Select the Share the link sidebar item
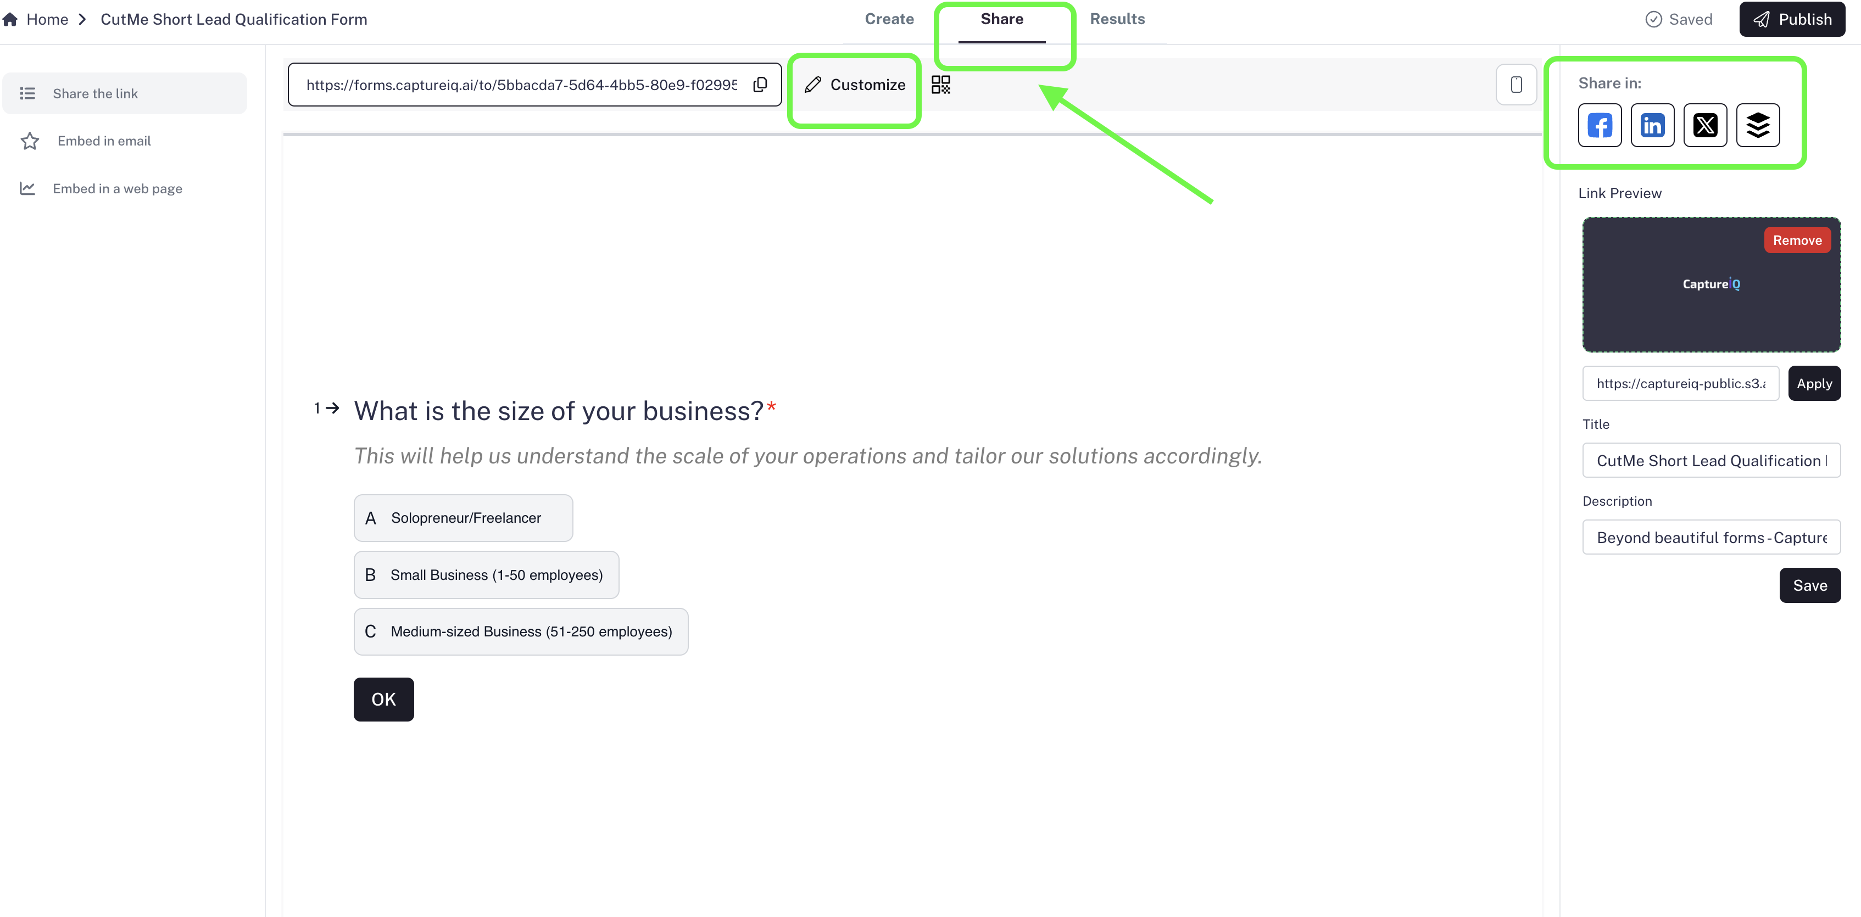The width and height of the screenshot is (1861, 917). pos(94,93)
